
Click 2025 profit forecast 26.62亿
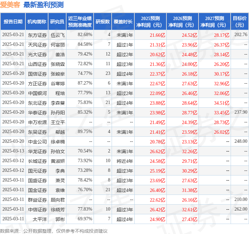[157, 151]
